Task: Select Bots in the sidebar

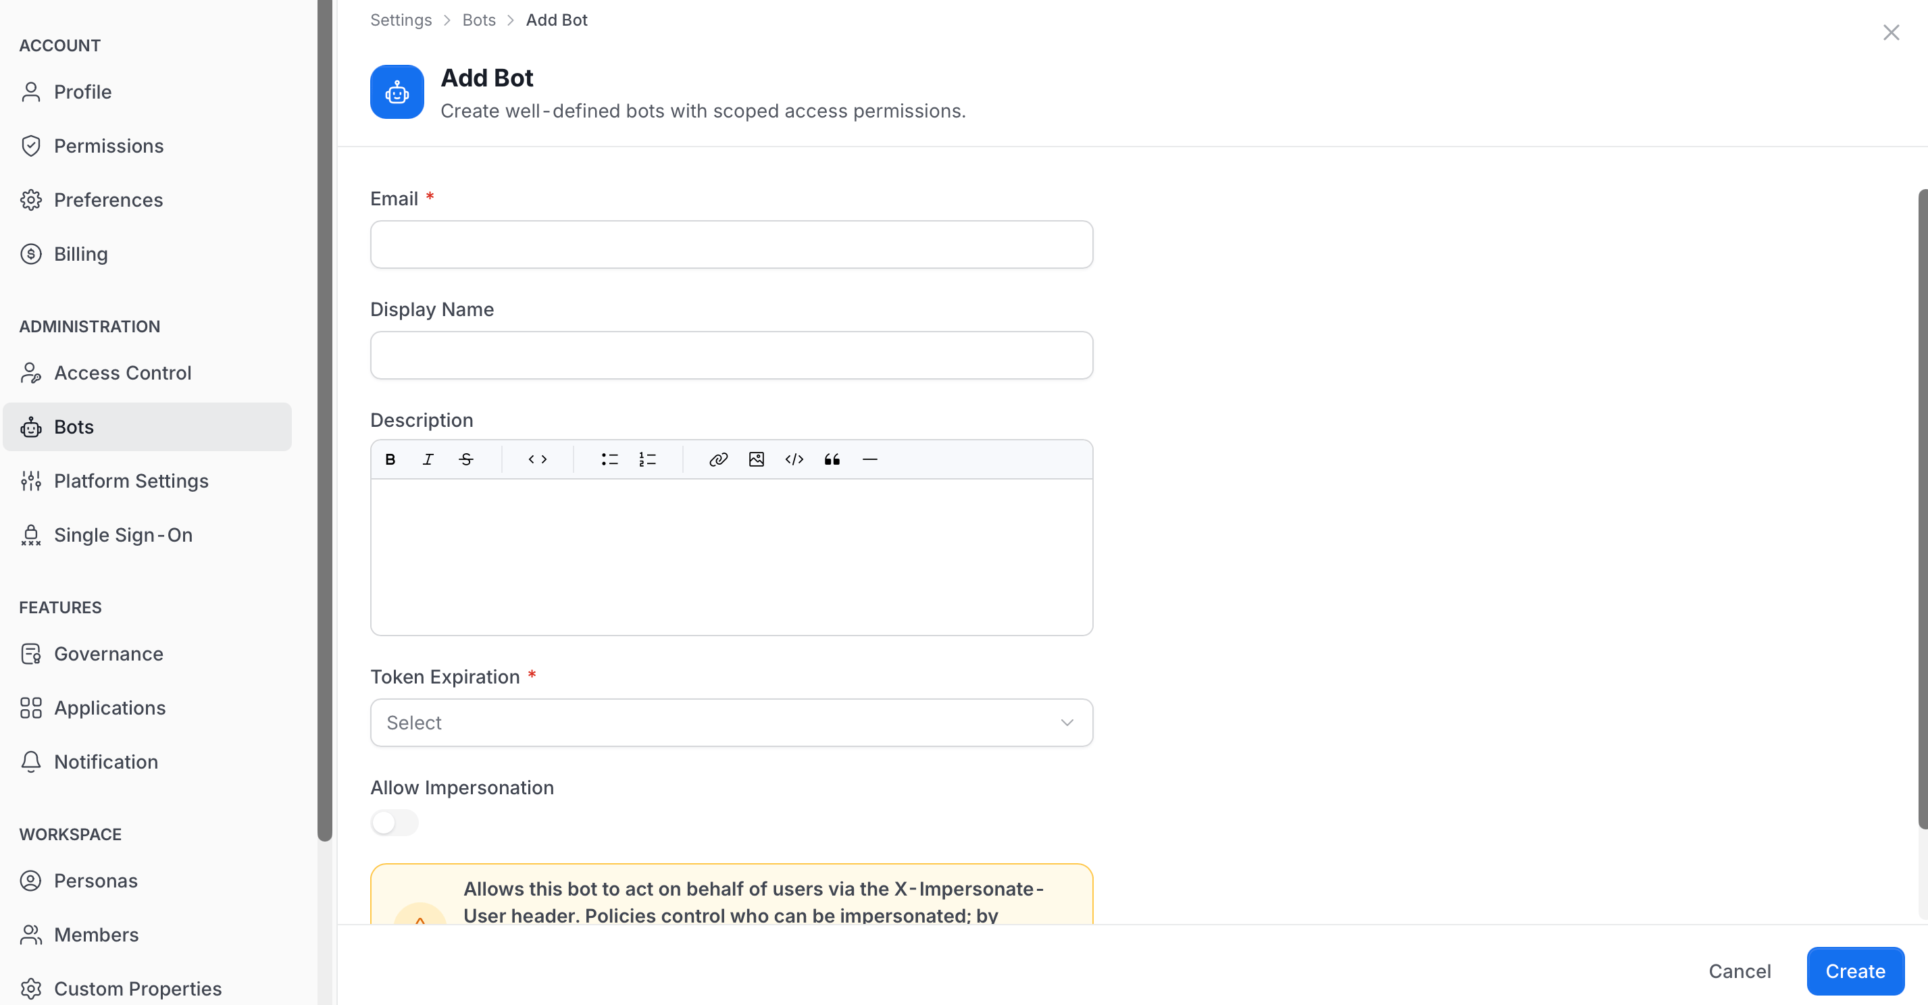Action: click(x=147, y=427)
